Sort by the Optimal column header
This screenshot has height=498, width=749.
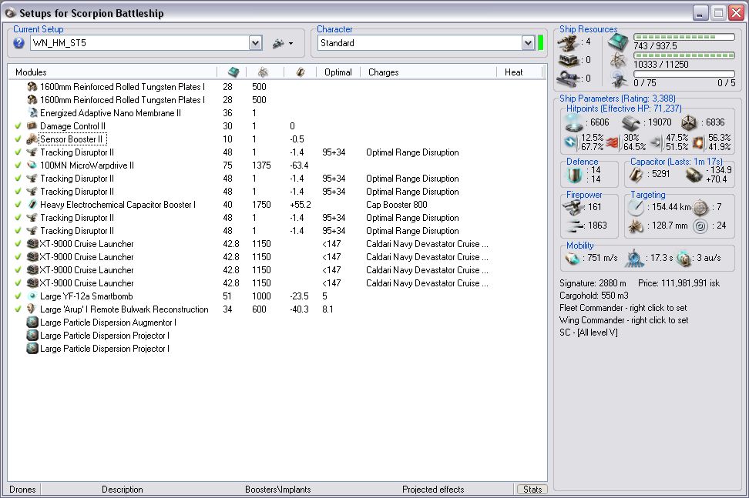[338, 72]
